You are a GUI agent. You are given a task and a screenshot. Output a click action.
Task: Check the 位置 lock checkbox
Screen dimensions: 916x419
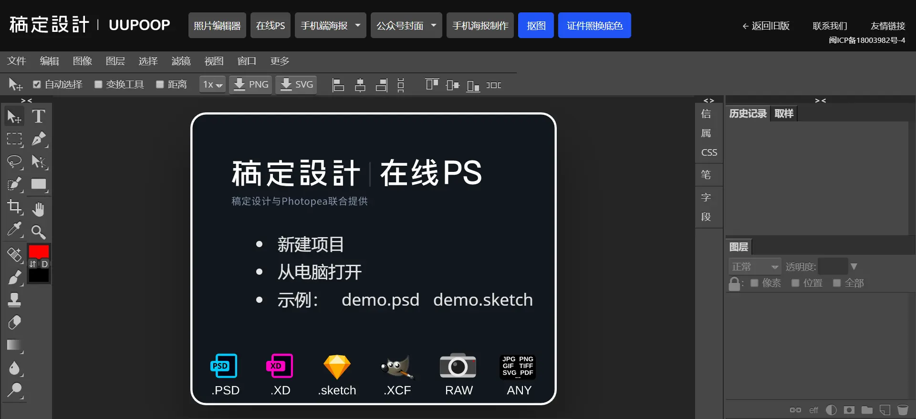click(x=795, y=283)
